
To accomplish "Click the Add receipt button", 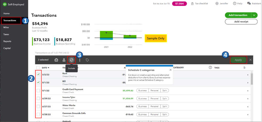I will tap(241, 22).
